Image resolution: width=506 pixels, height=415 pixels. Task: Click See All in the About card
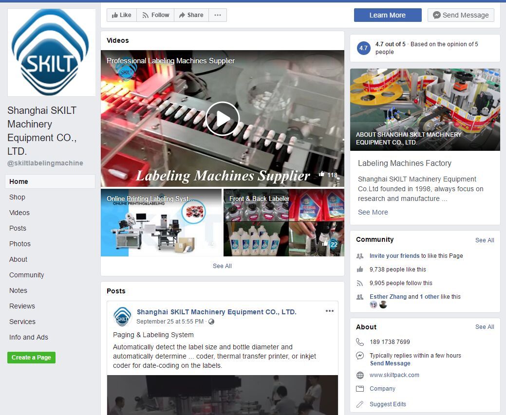[485, 327]
